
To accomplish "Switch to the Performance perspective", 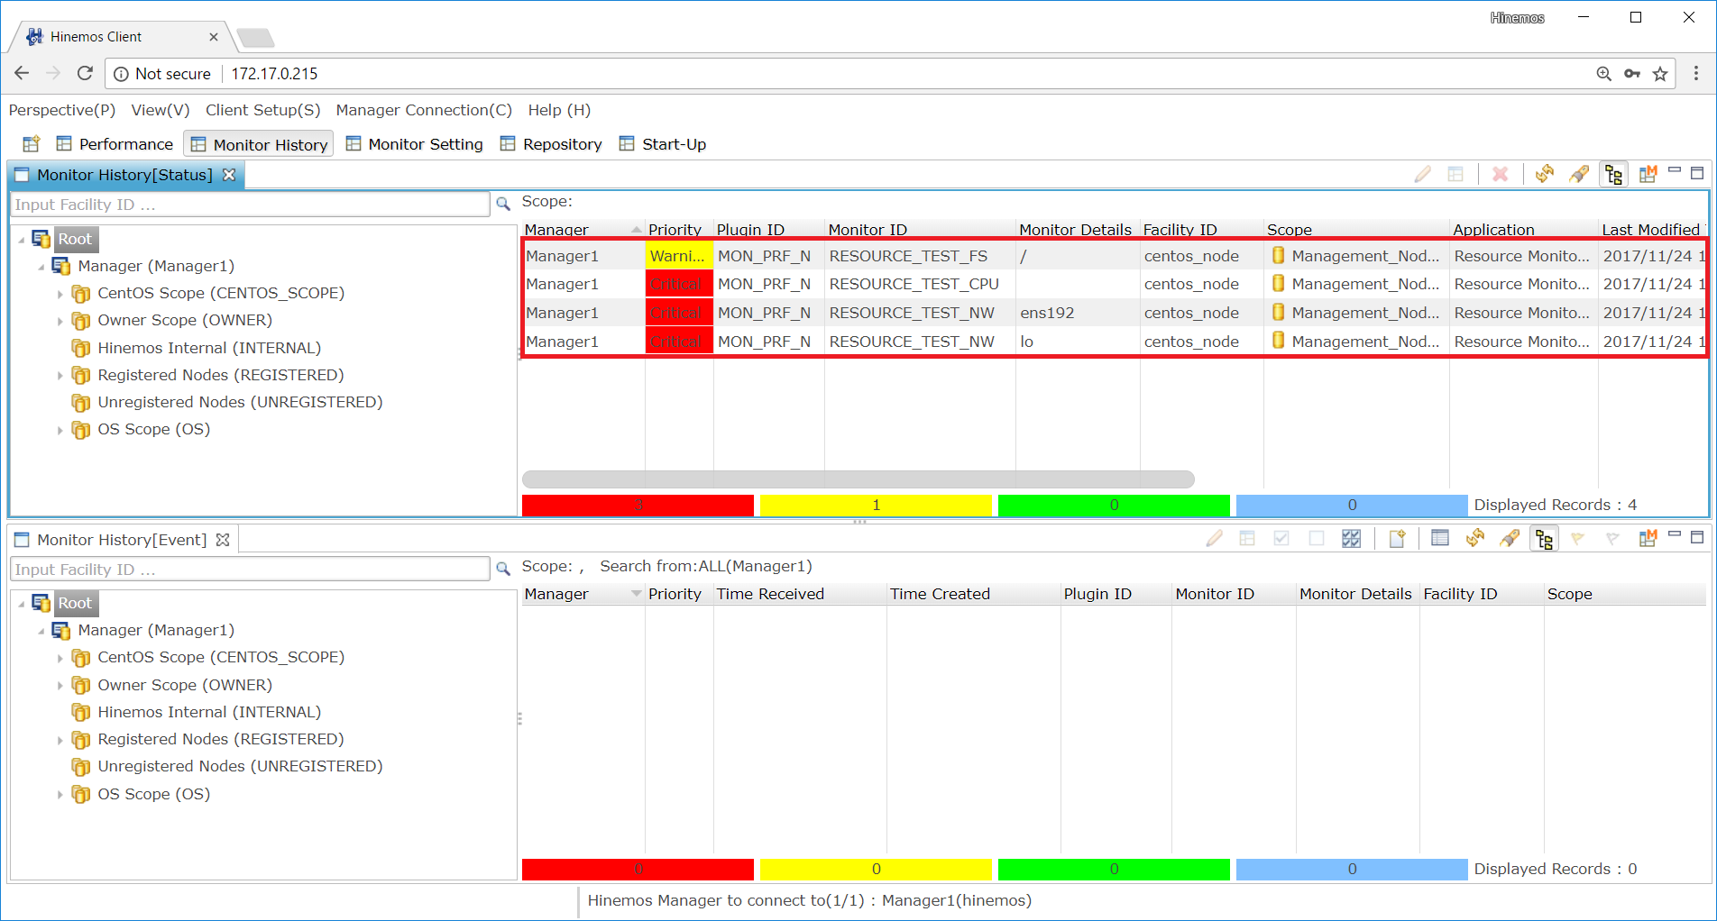I will tap(115, 144).
